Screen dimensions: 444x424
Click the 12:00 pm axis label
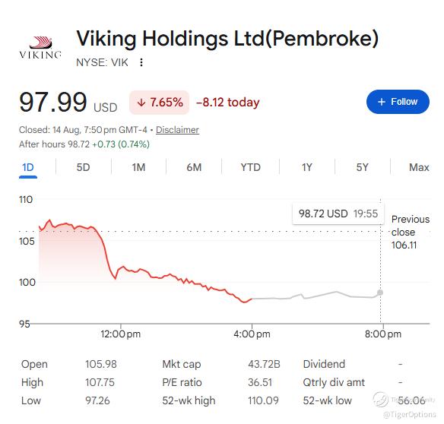coord(120,334)
